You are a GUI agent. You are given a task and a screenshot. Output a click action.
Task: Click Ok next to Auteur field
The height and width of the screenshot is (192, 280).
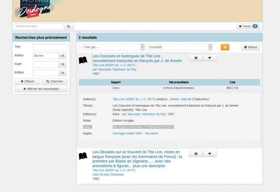tap(63, 56)
